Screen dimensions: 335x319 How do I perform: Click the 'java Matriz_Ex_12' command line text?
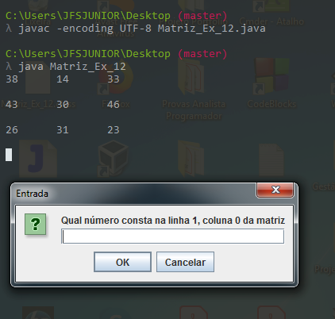[72, 67]
